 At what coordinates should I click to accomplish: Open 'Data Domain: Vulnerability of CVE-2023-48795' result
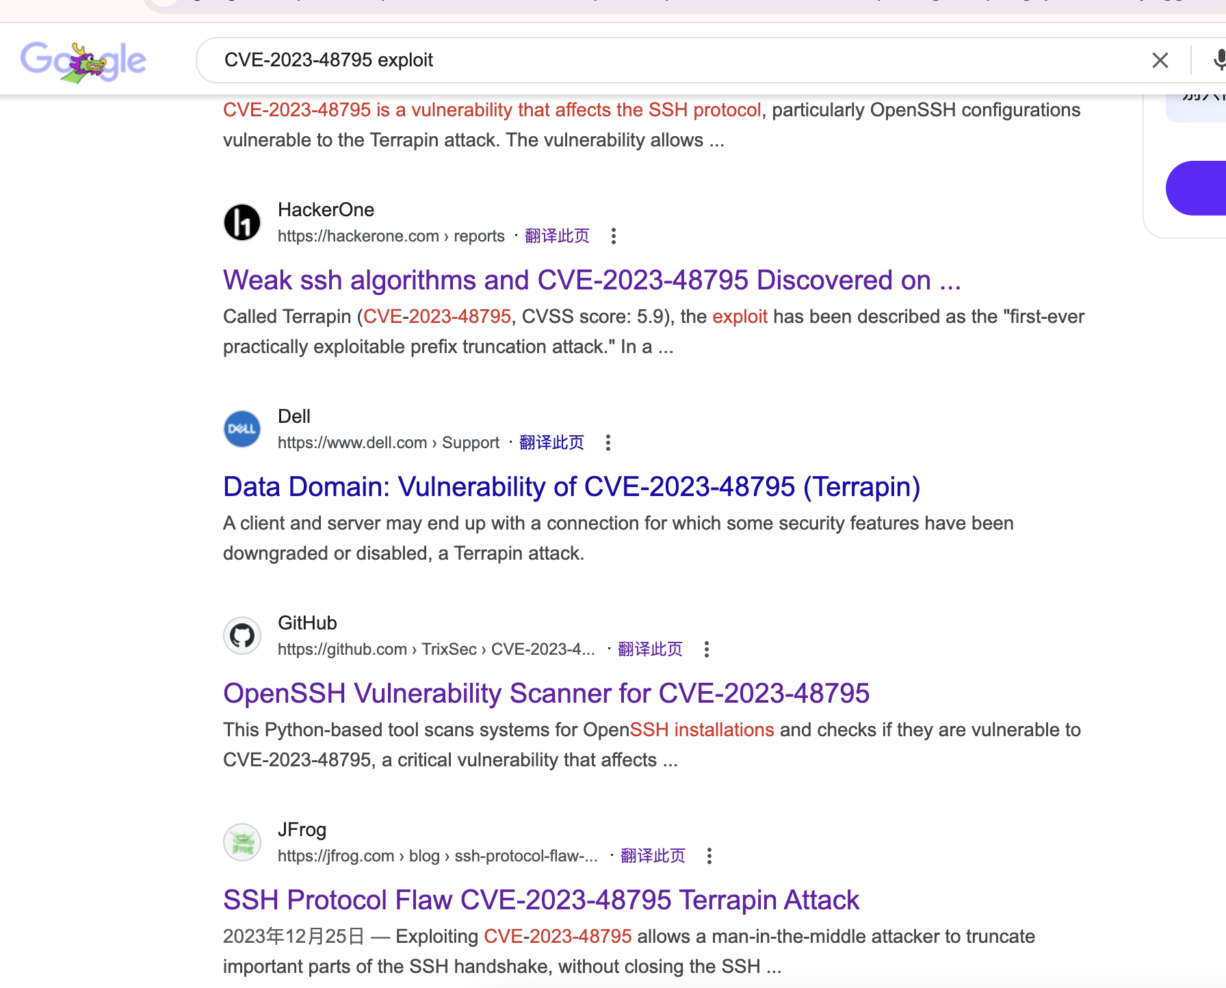(x=571, y=487)
